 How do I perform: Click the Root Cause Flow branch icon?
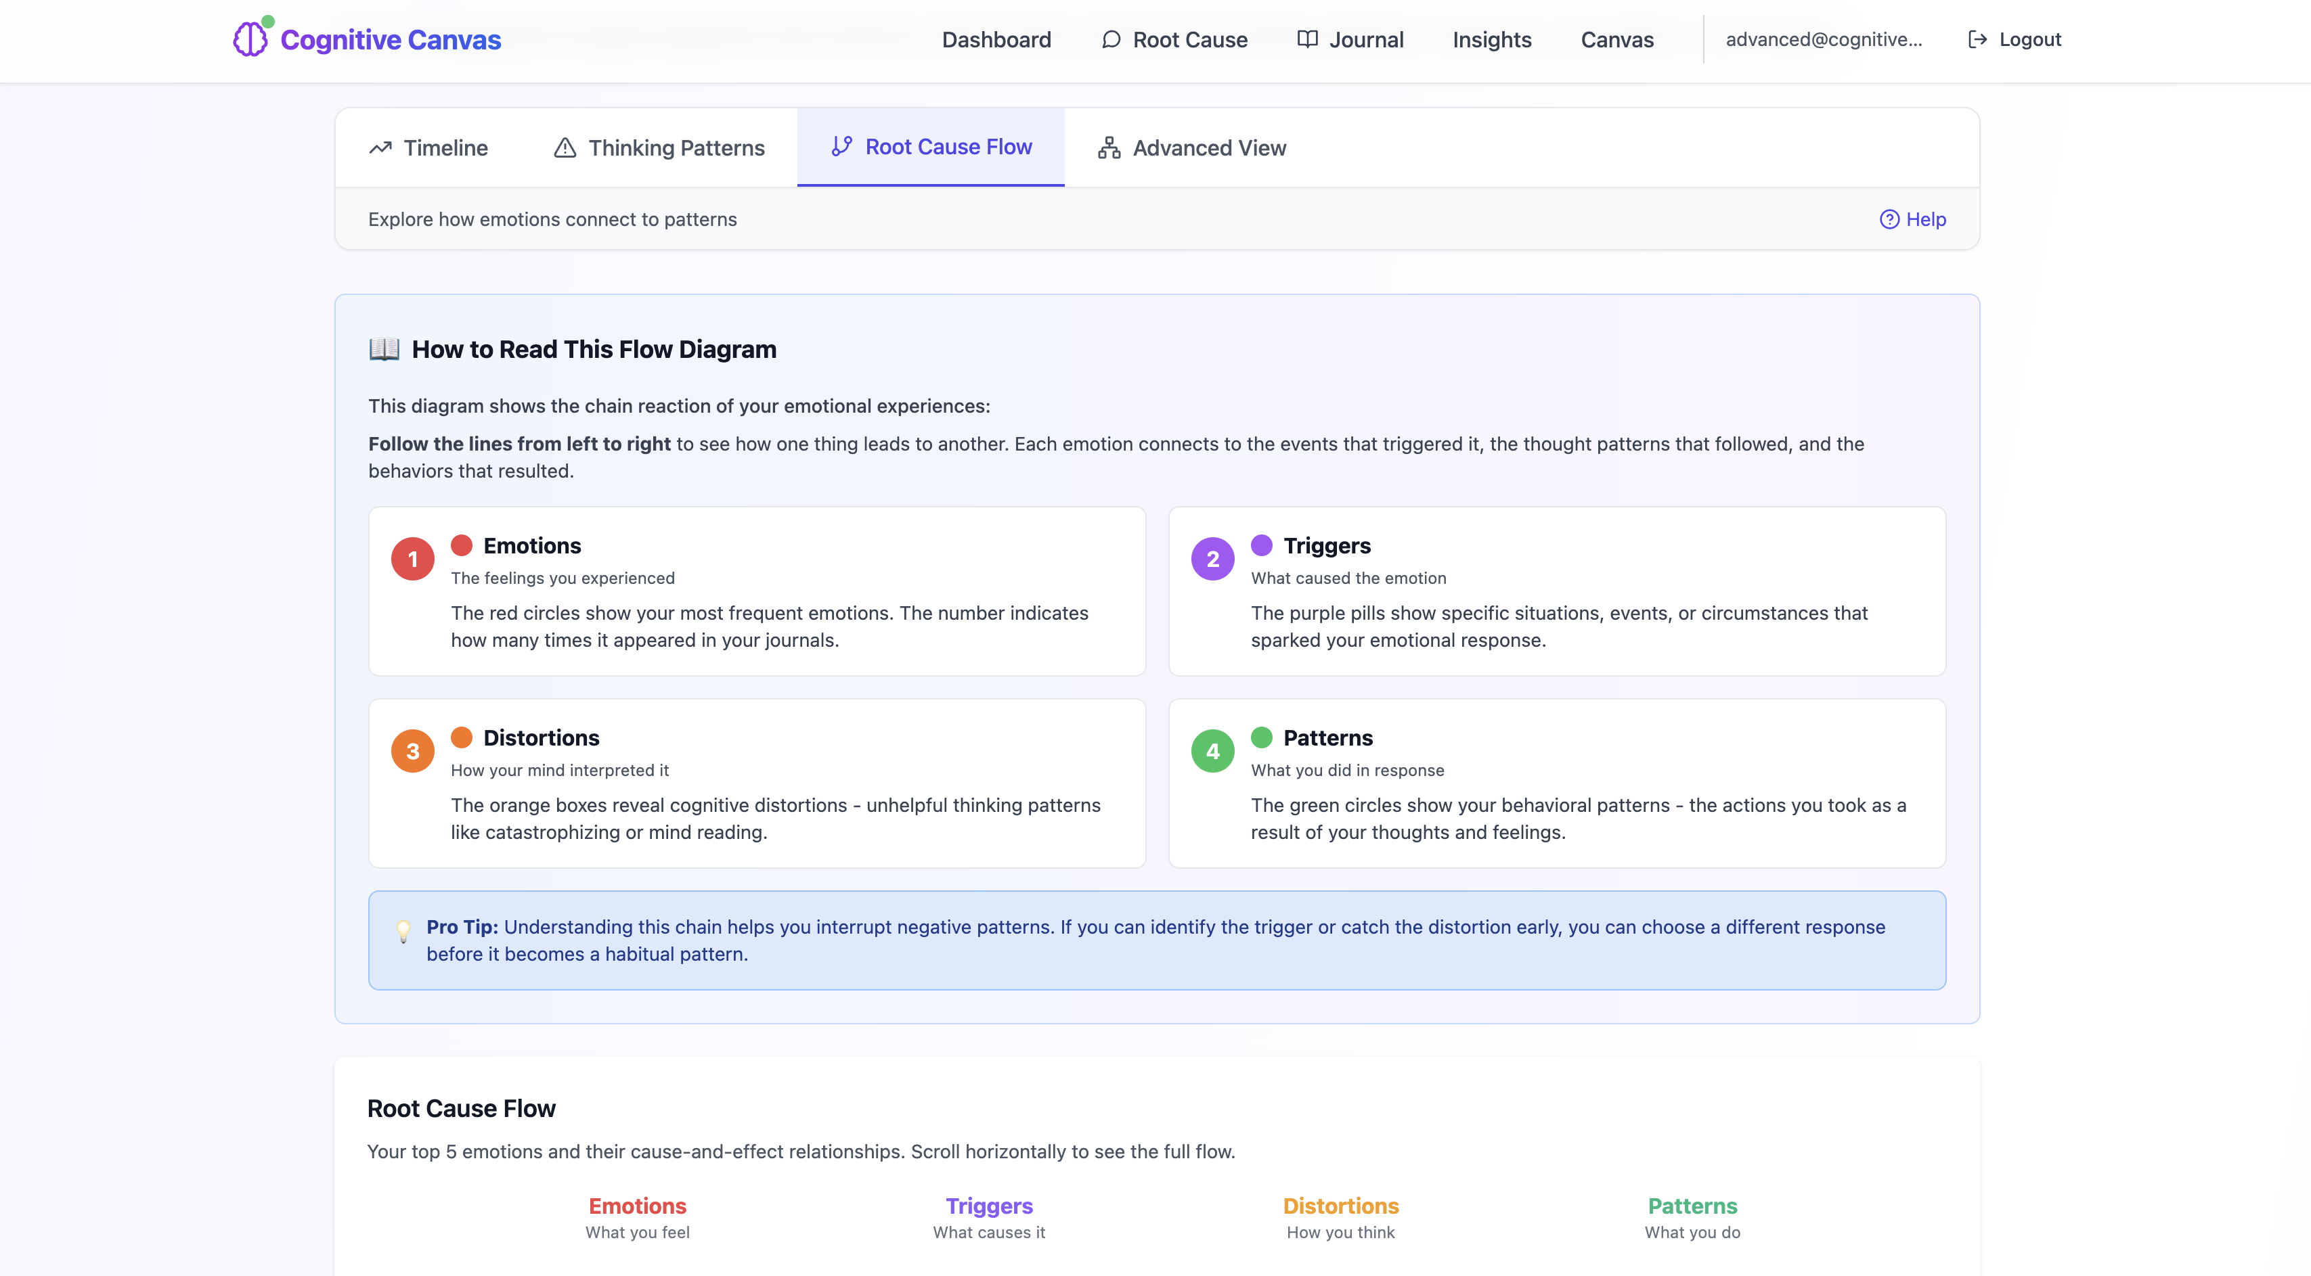click(x=841, y=146)
